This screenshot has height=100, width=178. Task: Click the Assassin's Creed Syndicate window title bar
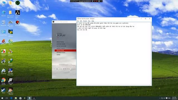click(x=64, y=22)
